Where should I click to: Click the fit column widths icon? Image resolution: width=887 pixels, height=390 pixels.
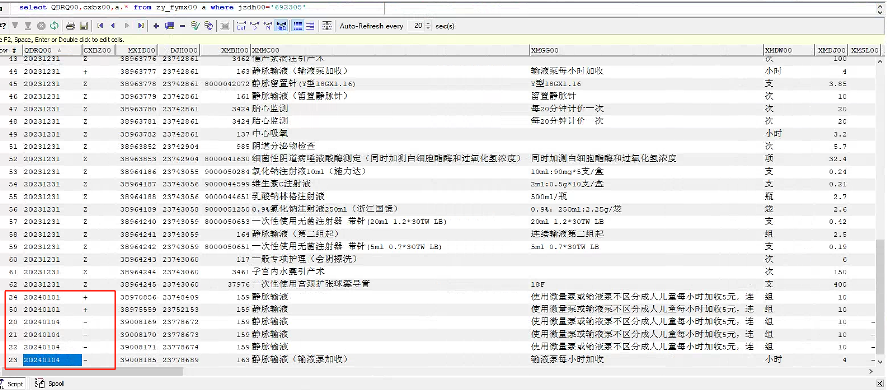327,26
